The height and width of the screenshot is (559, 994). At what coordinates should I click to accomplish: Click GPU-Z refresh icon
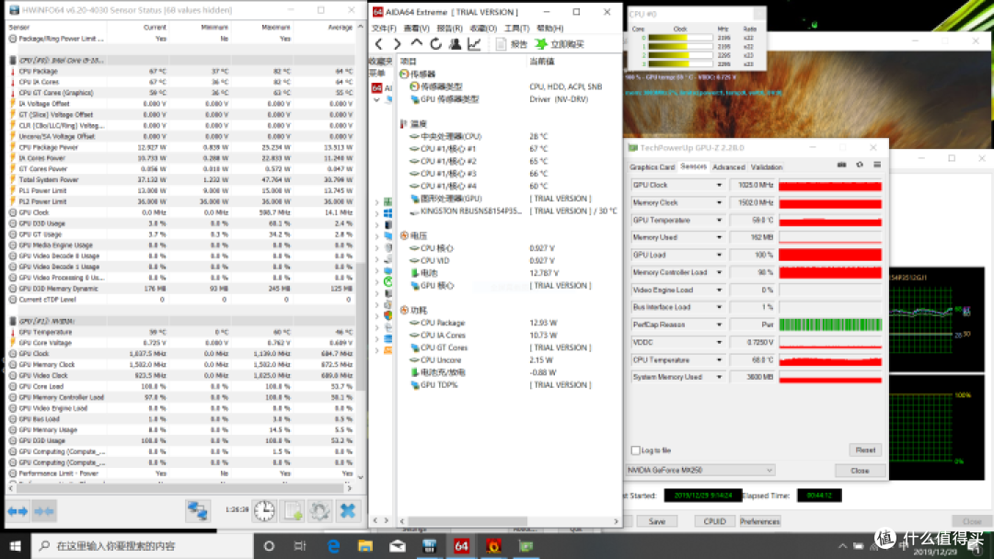[860, 165]
